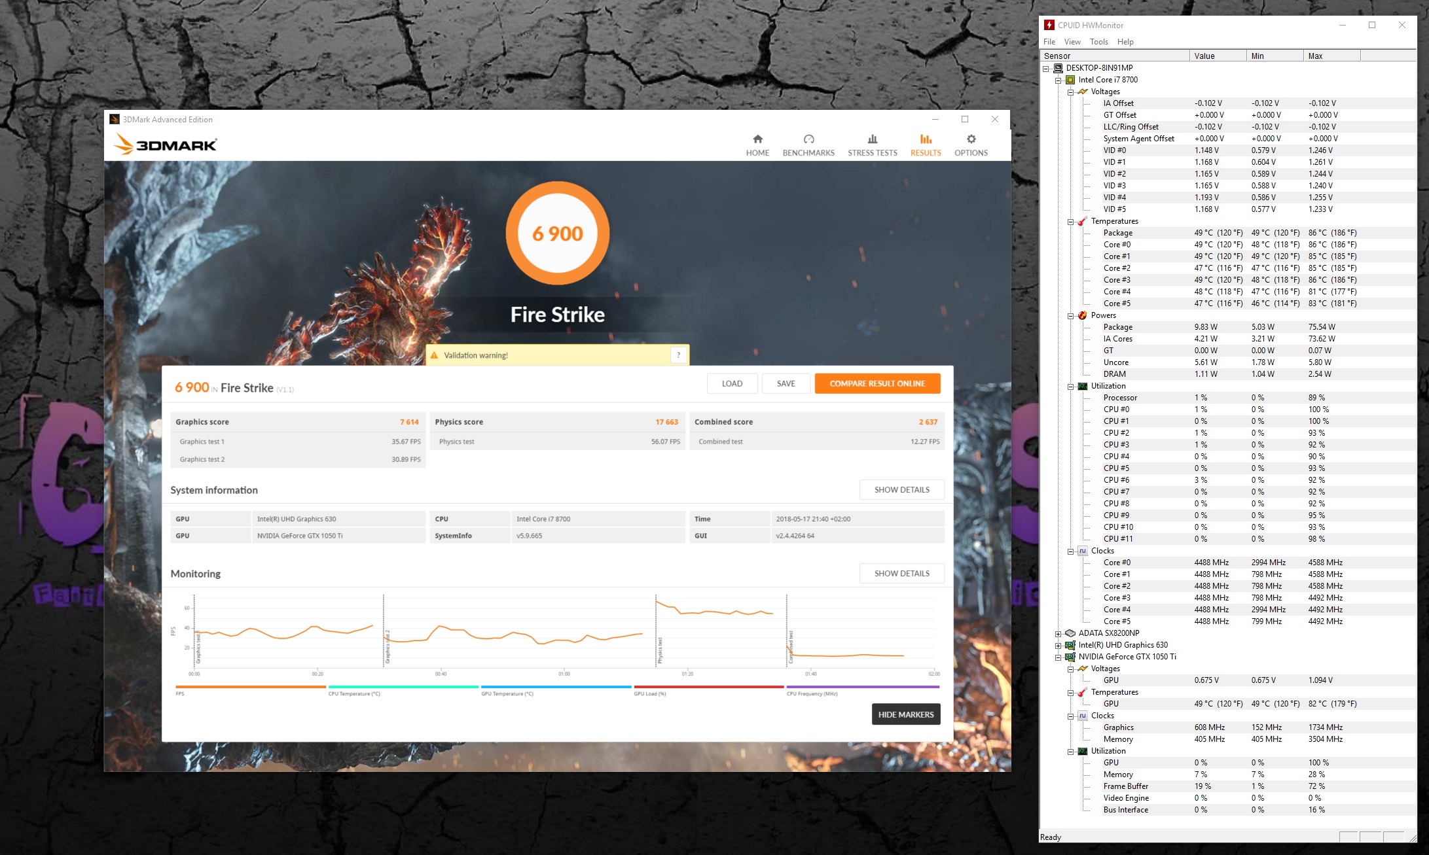The width and height of the screenshot is (1429, 855).
Task: Click the CPU Temperatures thermometer icon
Action: [1083, 221]
